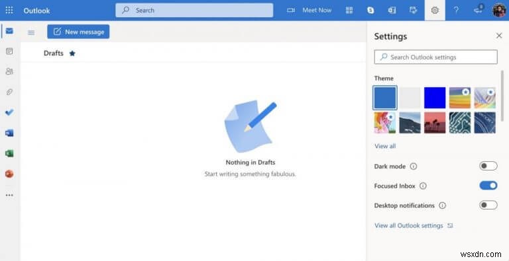Open the Help question mark icon
Screen dimensions: 509x261
click(456, 11)
